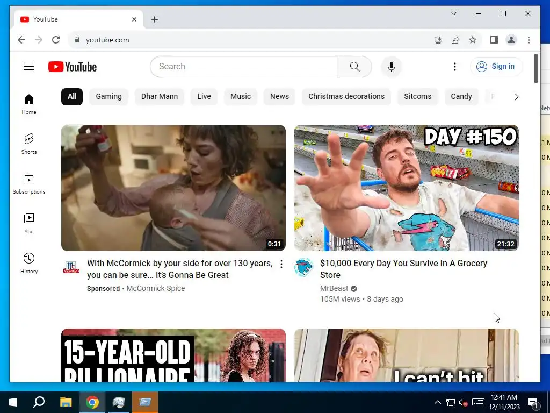Open Subscriptions in sidebar

coord(29,184)
